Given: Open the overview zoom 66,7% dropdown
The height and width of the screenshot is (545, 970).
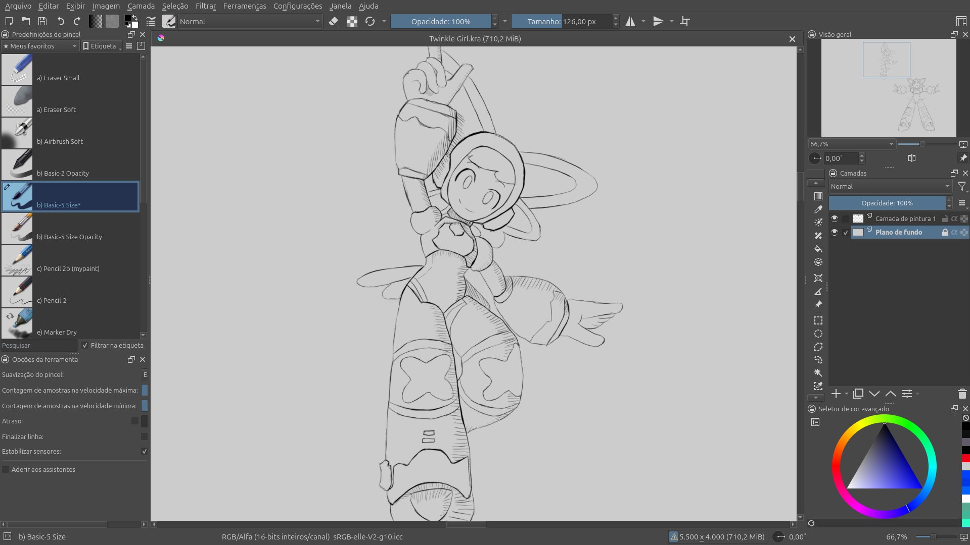Looking at the screenshot, I should point(852,144).
